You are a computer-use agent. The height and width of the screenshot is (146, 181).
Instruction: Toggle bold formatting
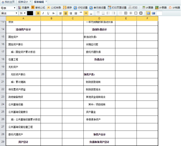click(x=38, y=13)
